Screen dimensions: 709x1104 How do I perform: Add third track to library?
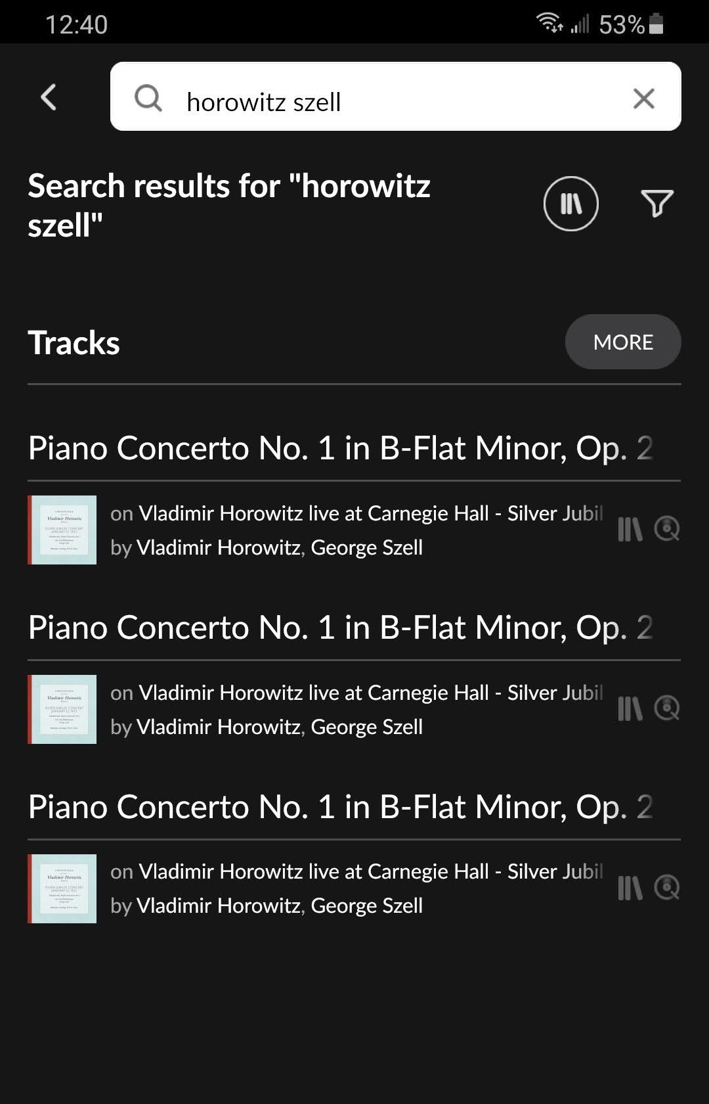tap(630, 888)
